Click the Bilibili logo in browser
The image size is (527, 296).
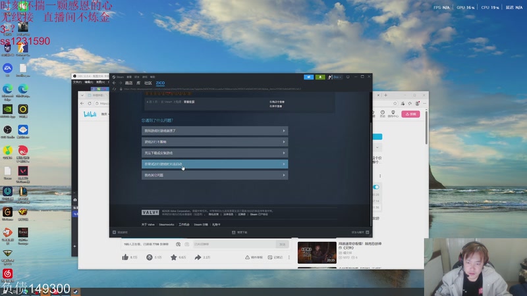tap(90, 114)
